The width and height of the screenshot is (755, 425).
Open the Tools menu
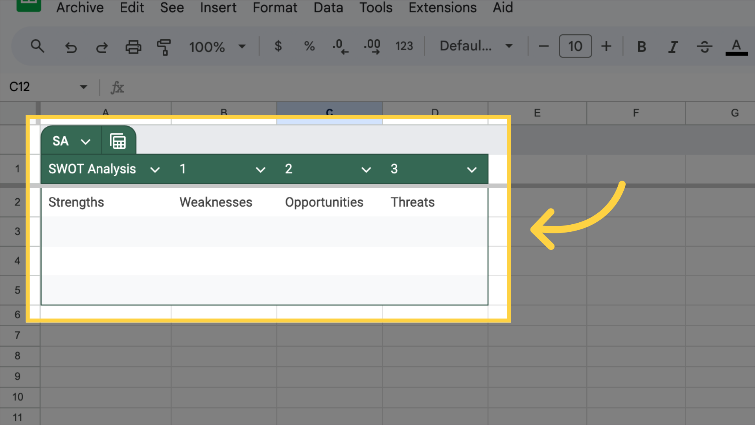(x=376, y=7)
